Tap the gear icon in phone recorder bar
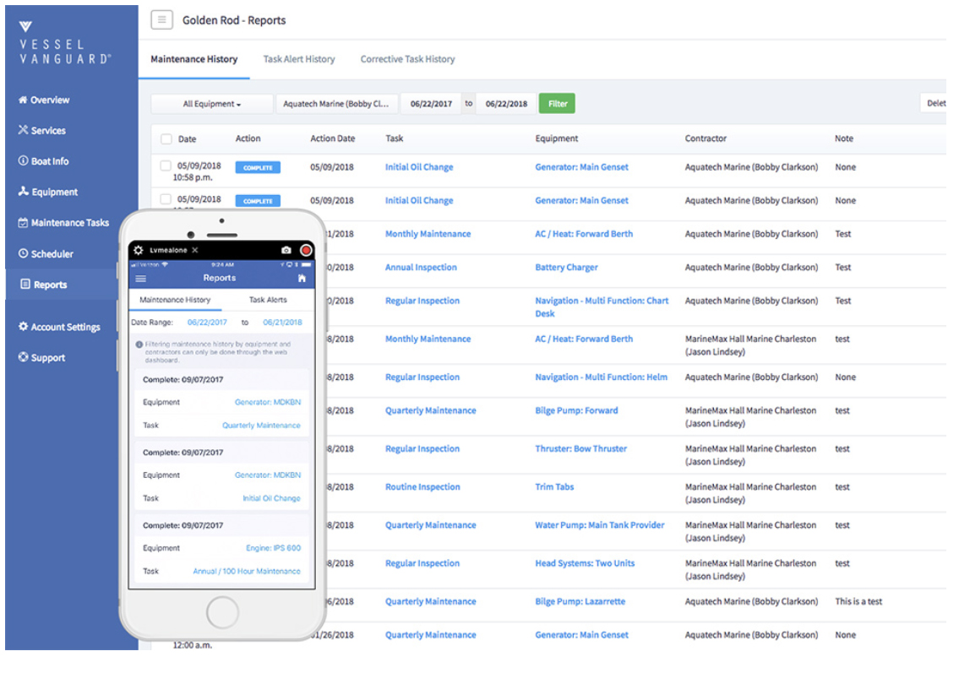 (x=139, y=250)
